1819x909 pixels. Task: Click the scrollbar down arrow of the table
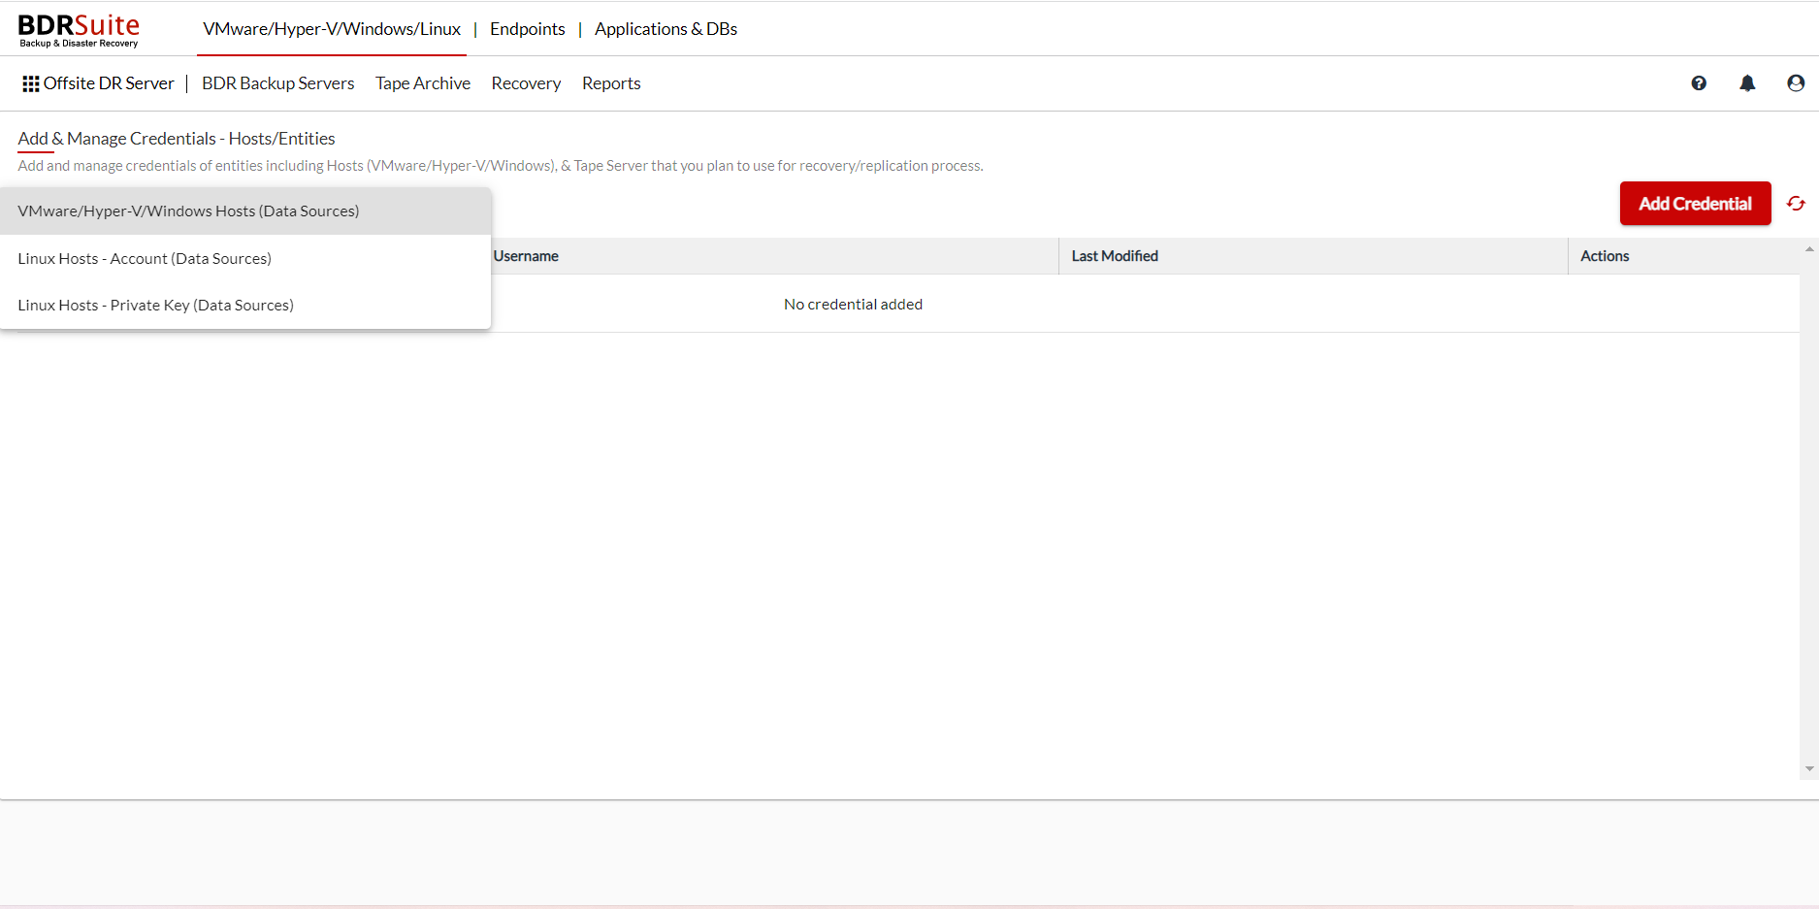click(1809, 769)
